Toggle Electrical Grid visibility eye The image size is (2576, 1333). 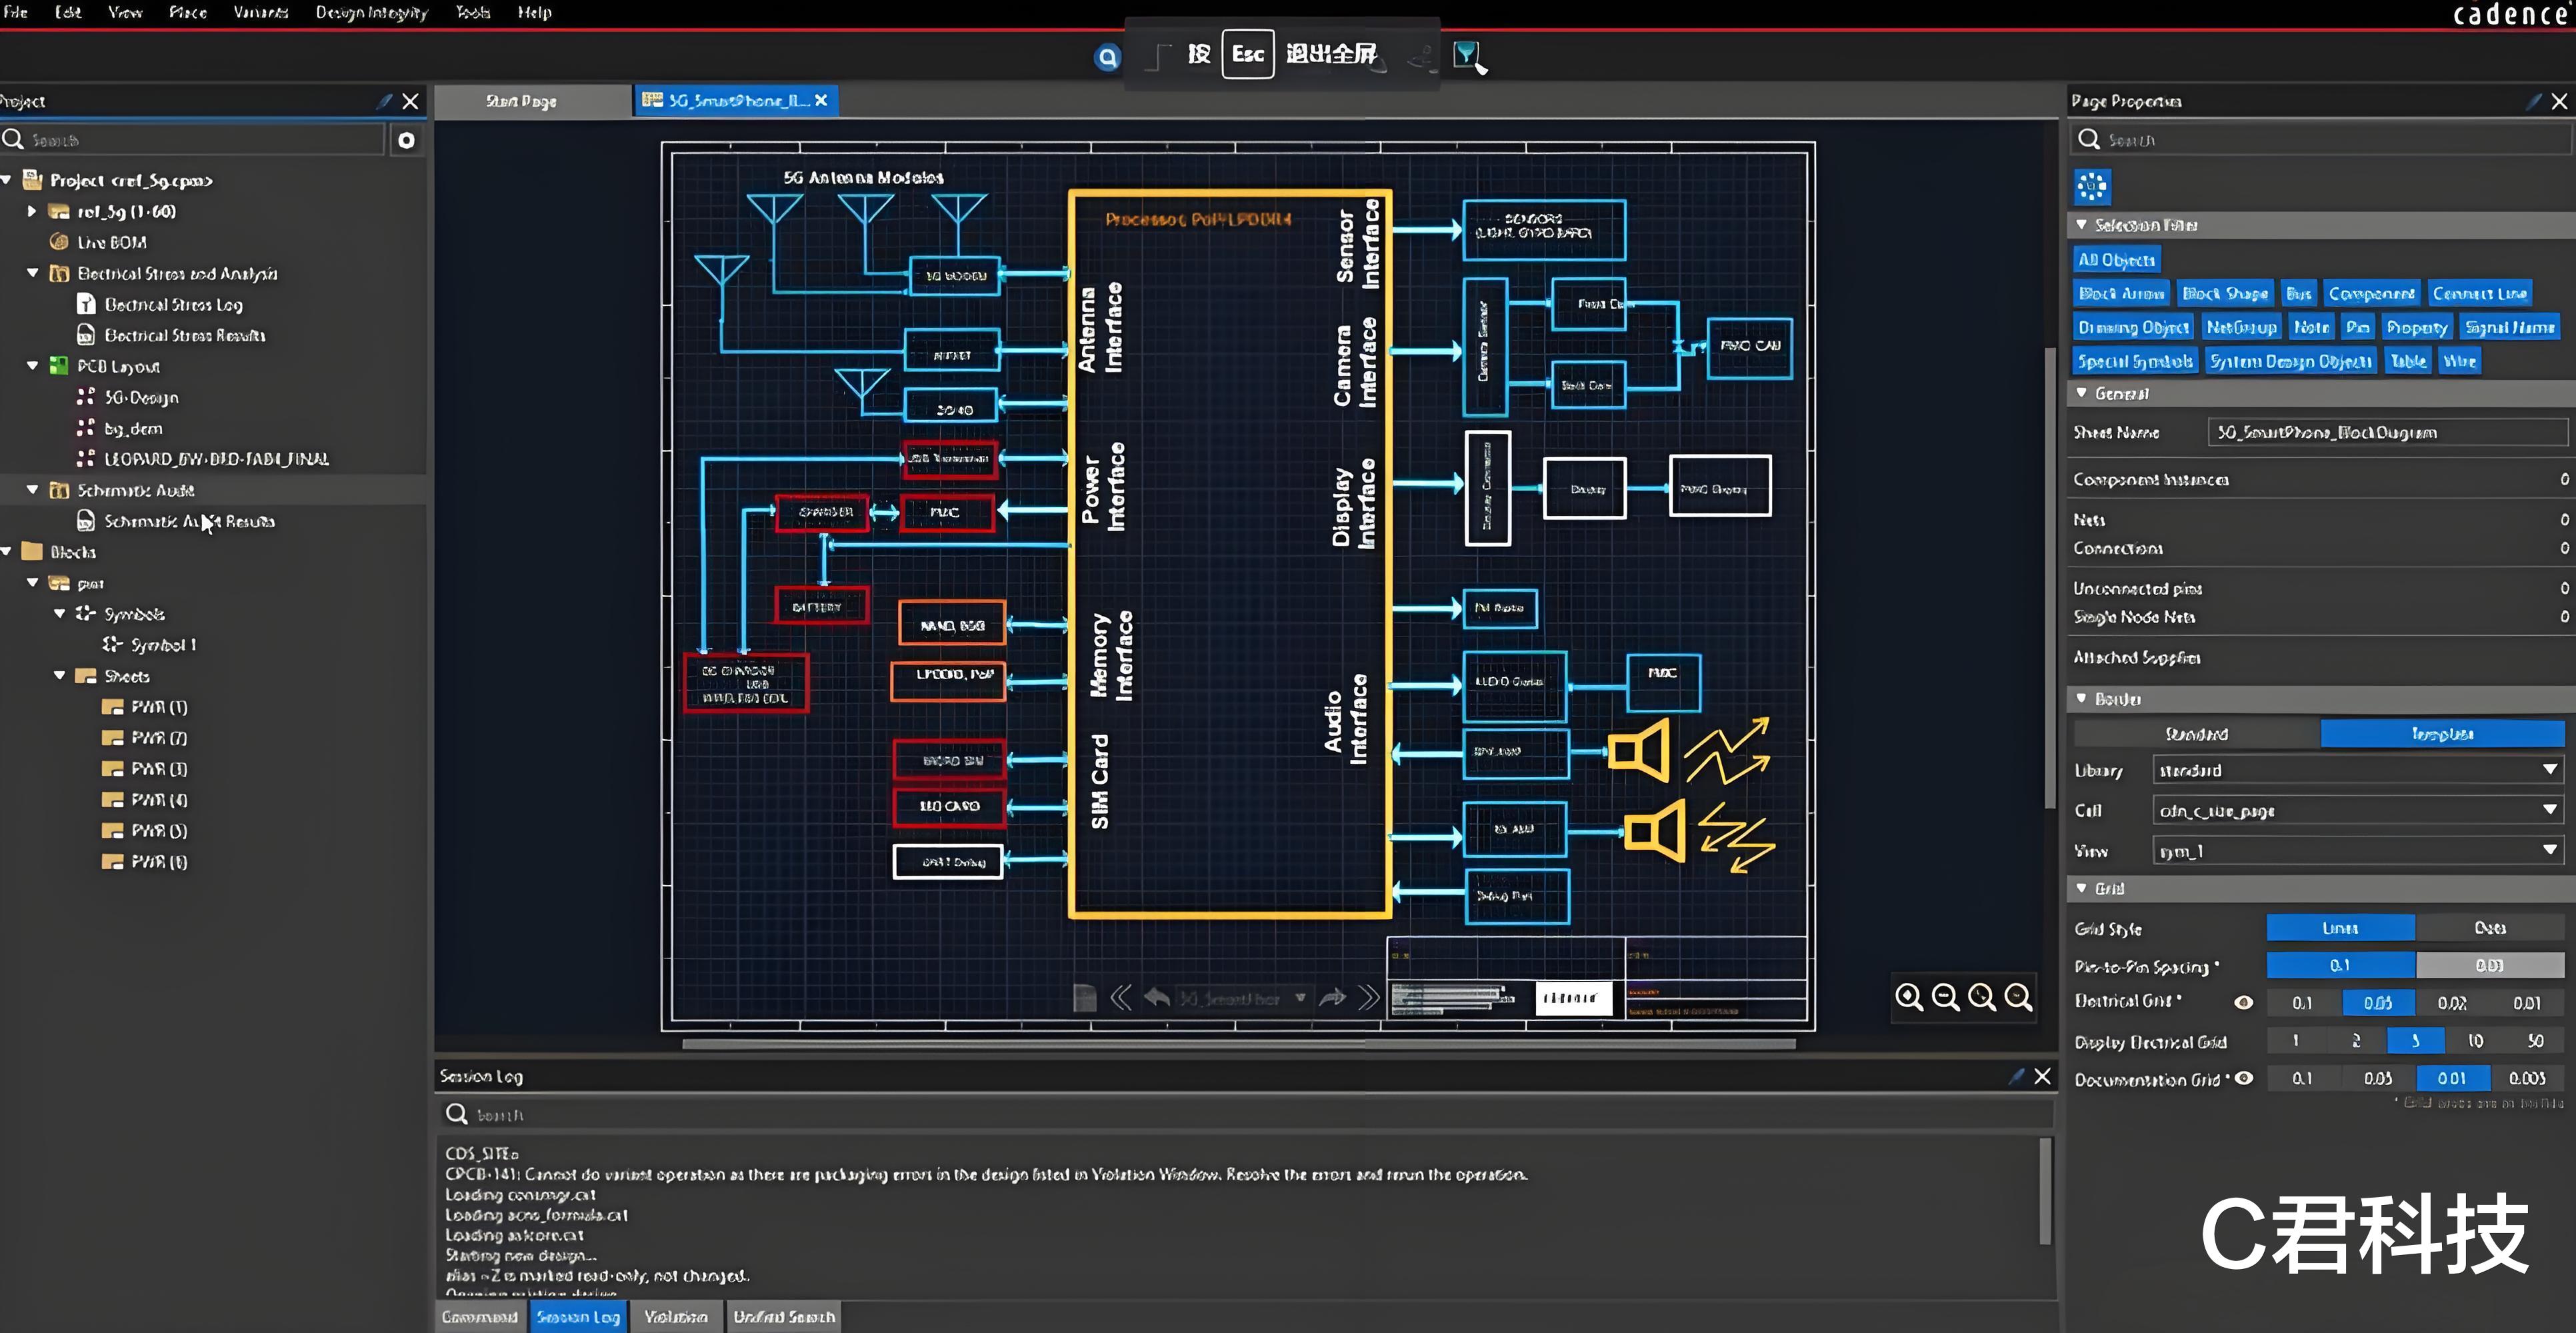coord(2244,1002)
